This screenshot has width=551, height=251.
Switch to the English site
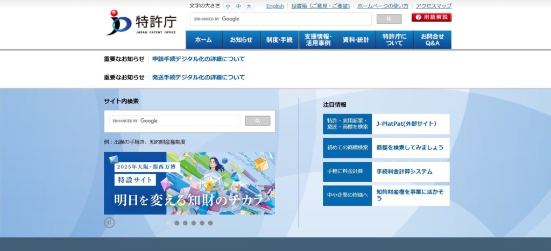pos(275,6)
